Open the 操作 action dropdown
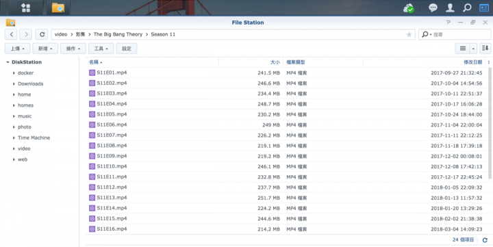This screenshot has height=247, width=493. 73,49
